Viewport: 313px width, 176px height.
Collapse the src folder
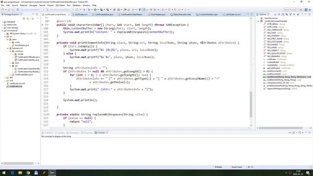coord(5,37)
